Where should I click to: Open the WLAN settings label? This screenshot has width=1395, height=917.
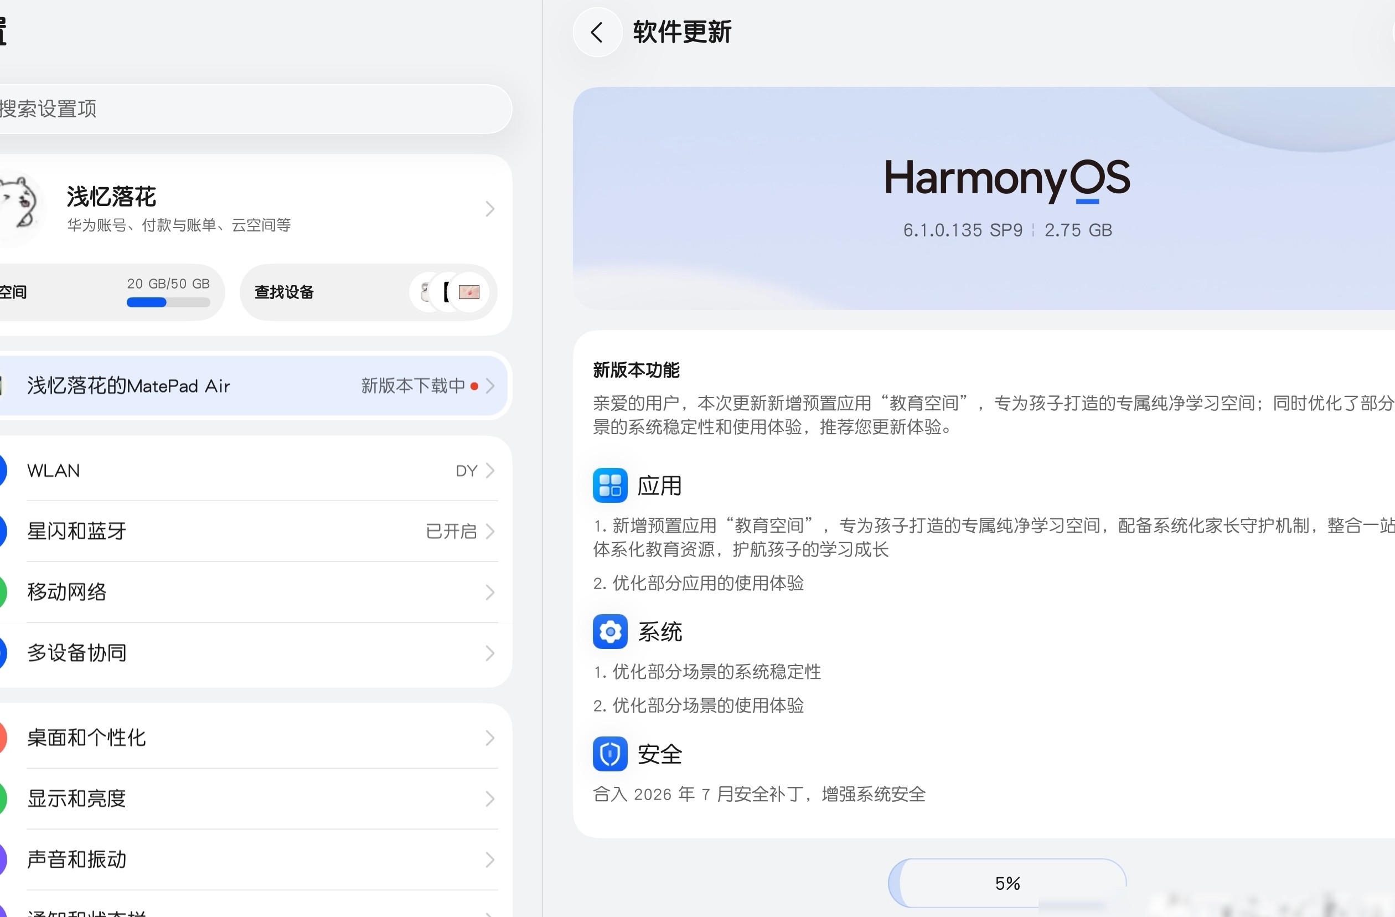tap(53, 471)
